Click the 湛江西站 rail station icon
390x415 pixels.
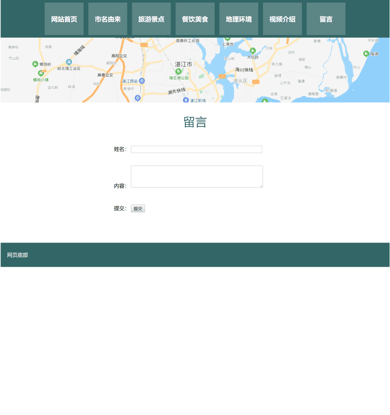click(x=142, y=81)
